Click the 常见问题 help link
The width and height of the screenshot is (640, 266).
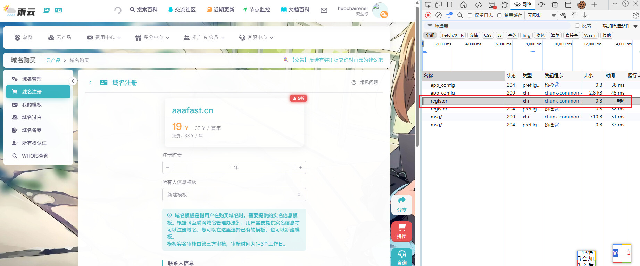[x=365, y=82]
